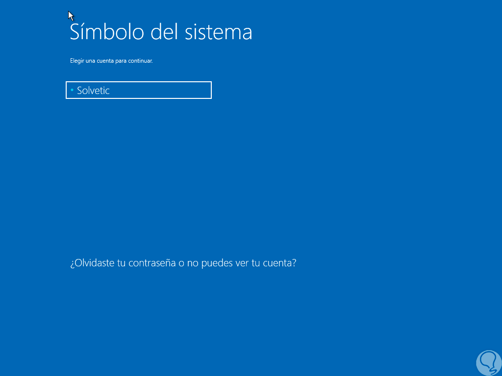Click "no puedes ver tu cuenta?" text

(x=242, y=263)
